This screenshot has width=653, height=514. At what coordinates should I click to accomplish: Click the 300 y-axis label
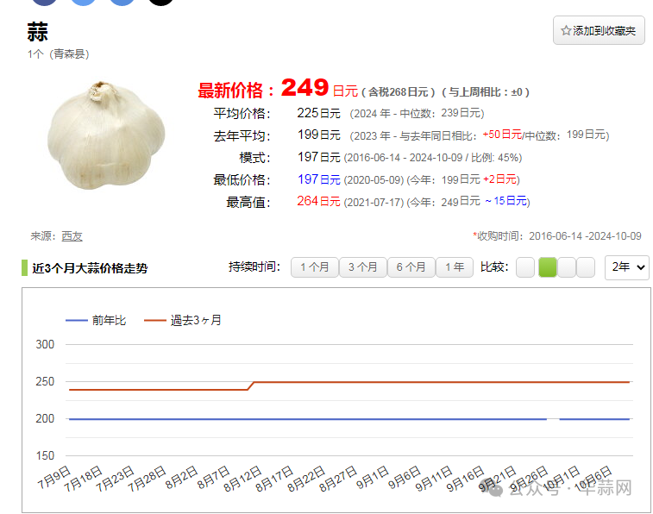(x=45, y=345)
